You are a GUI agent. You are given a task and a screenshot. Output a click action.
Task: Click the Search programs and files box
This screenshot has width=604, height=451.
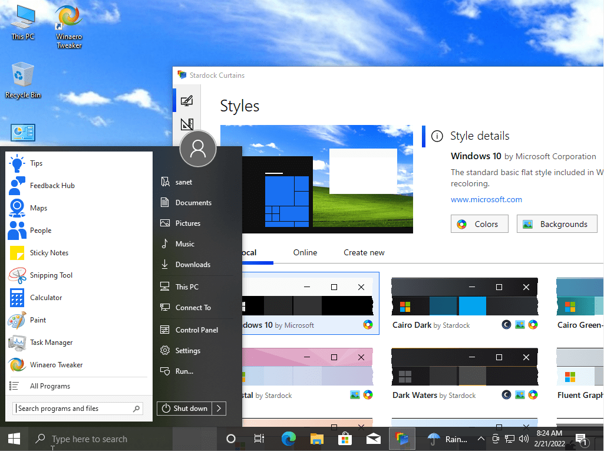click(78, 409)
